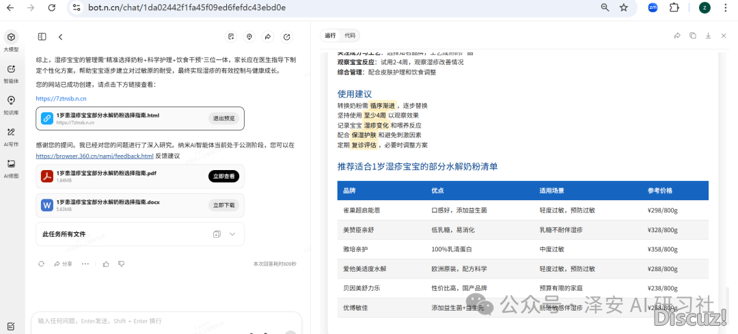Click the browser forward arrow
Image resolution: width=738 pixels, height=334 pixels.
(31, 8)
